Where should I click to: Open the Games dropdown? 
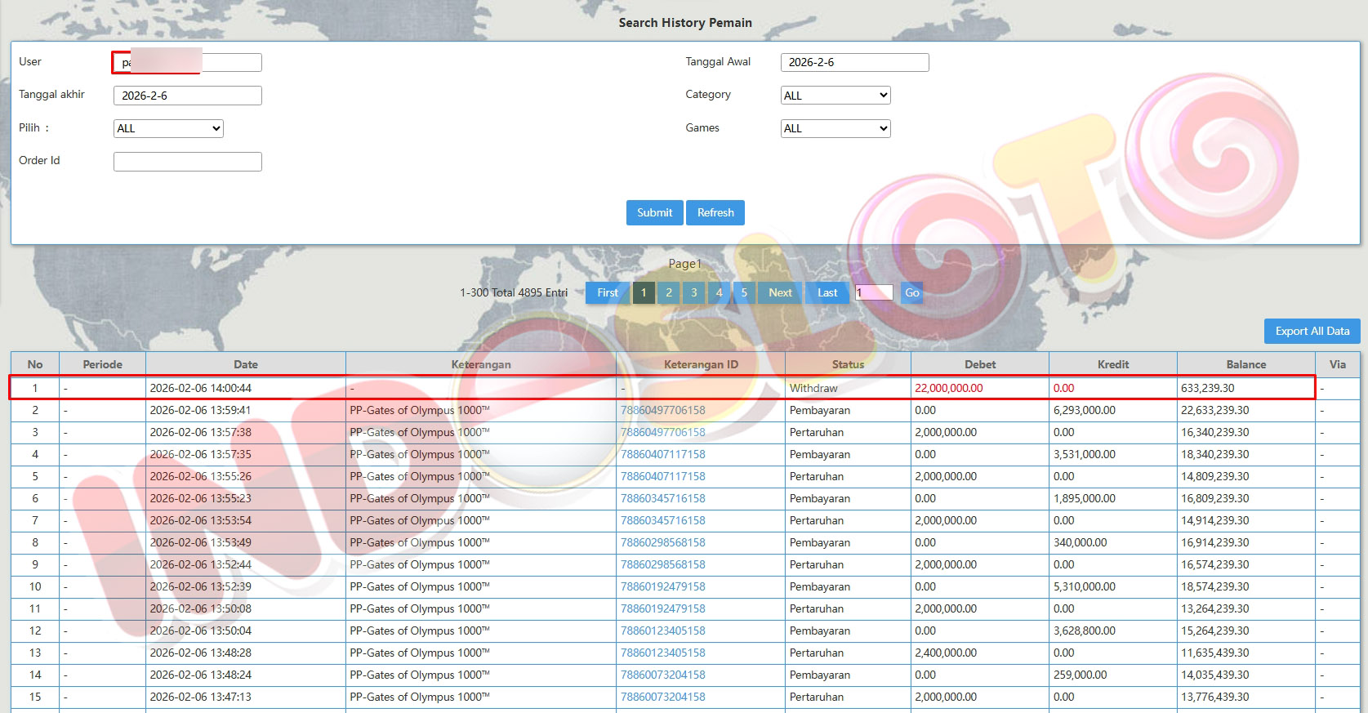point(835,128)
